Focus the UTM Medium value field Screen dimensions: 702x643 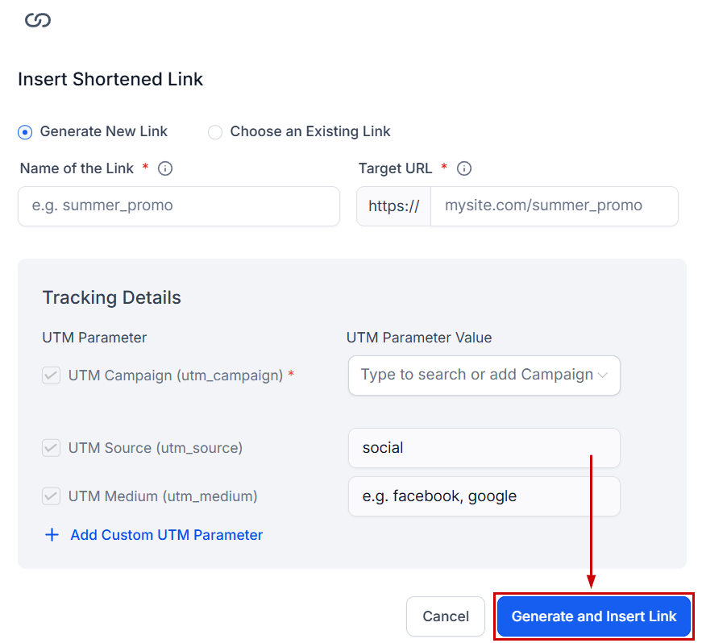point(484,496)
